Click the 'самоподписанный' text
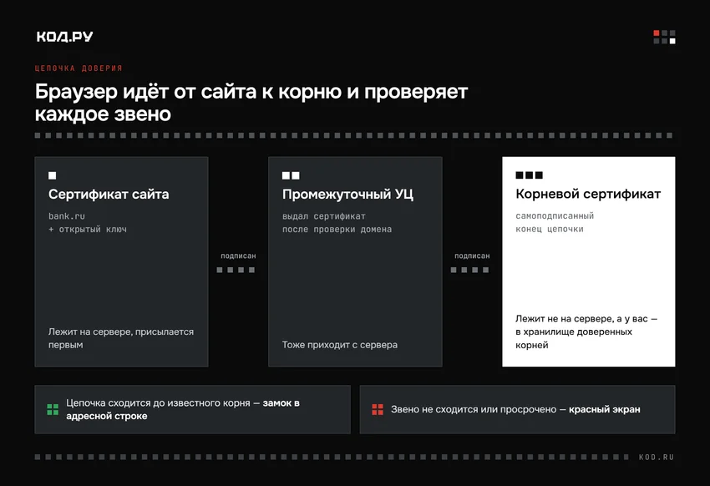 [555, 215]
